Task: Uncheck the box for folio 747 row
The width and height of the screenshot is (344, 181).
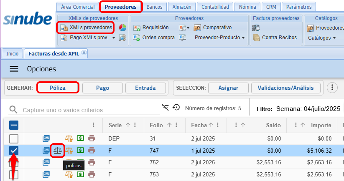Action: tap(14, 151)
